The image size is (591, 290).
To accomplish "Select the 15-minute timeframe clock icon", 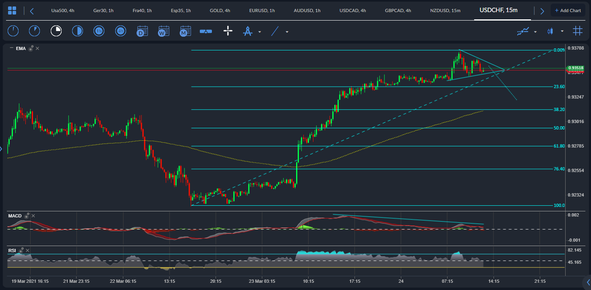I will 56,31.
